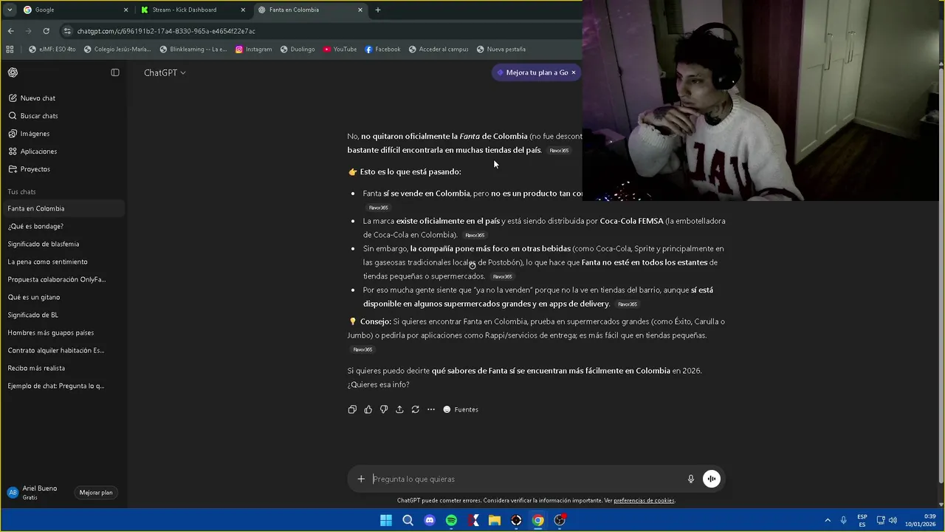Close the Fanta en Colombia tab
Image resolution: width=945 pixels, height=532 pixels.
tap(360, 10)
